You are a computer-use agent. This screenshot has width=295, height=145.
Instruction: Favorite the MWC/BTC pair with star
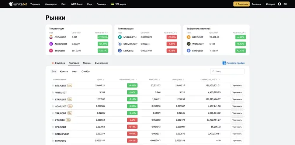[x=53, y=141]
